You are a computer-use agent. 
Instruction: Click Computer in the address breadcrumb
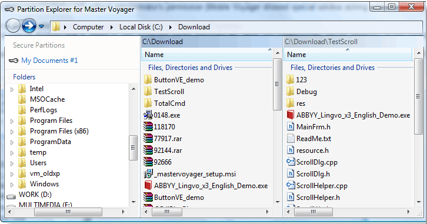pyautogui.click(x=88, y=27)
